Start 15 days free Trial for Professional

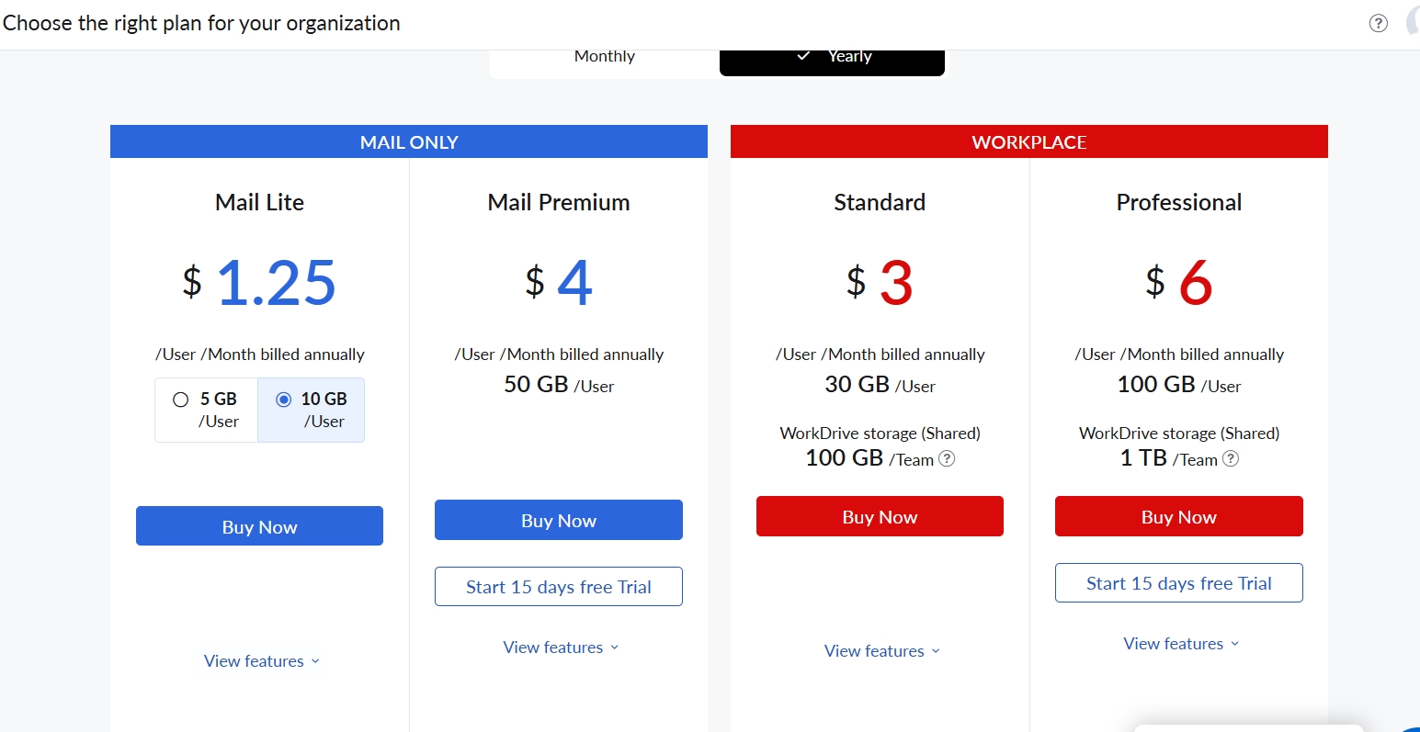point(1179,583)
